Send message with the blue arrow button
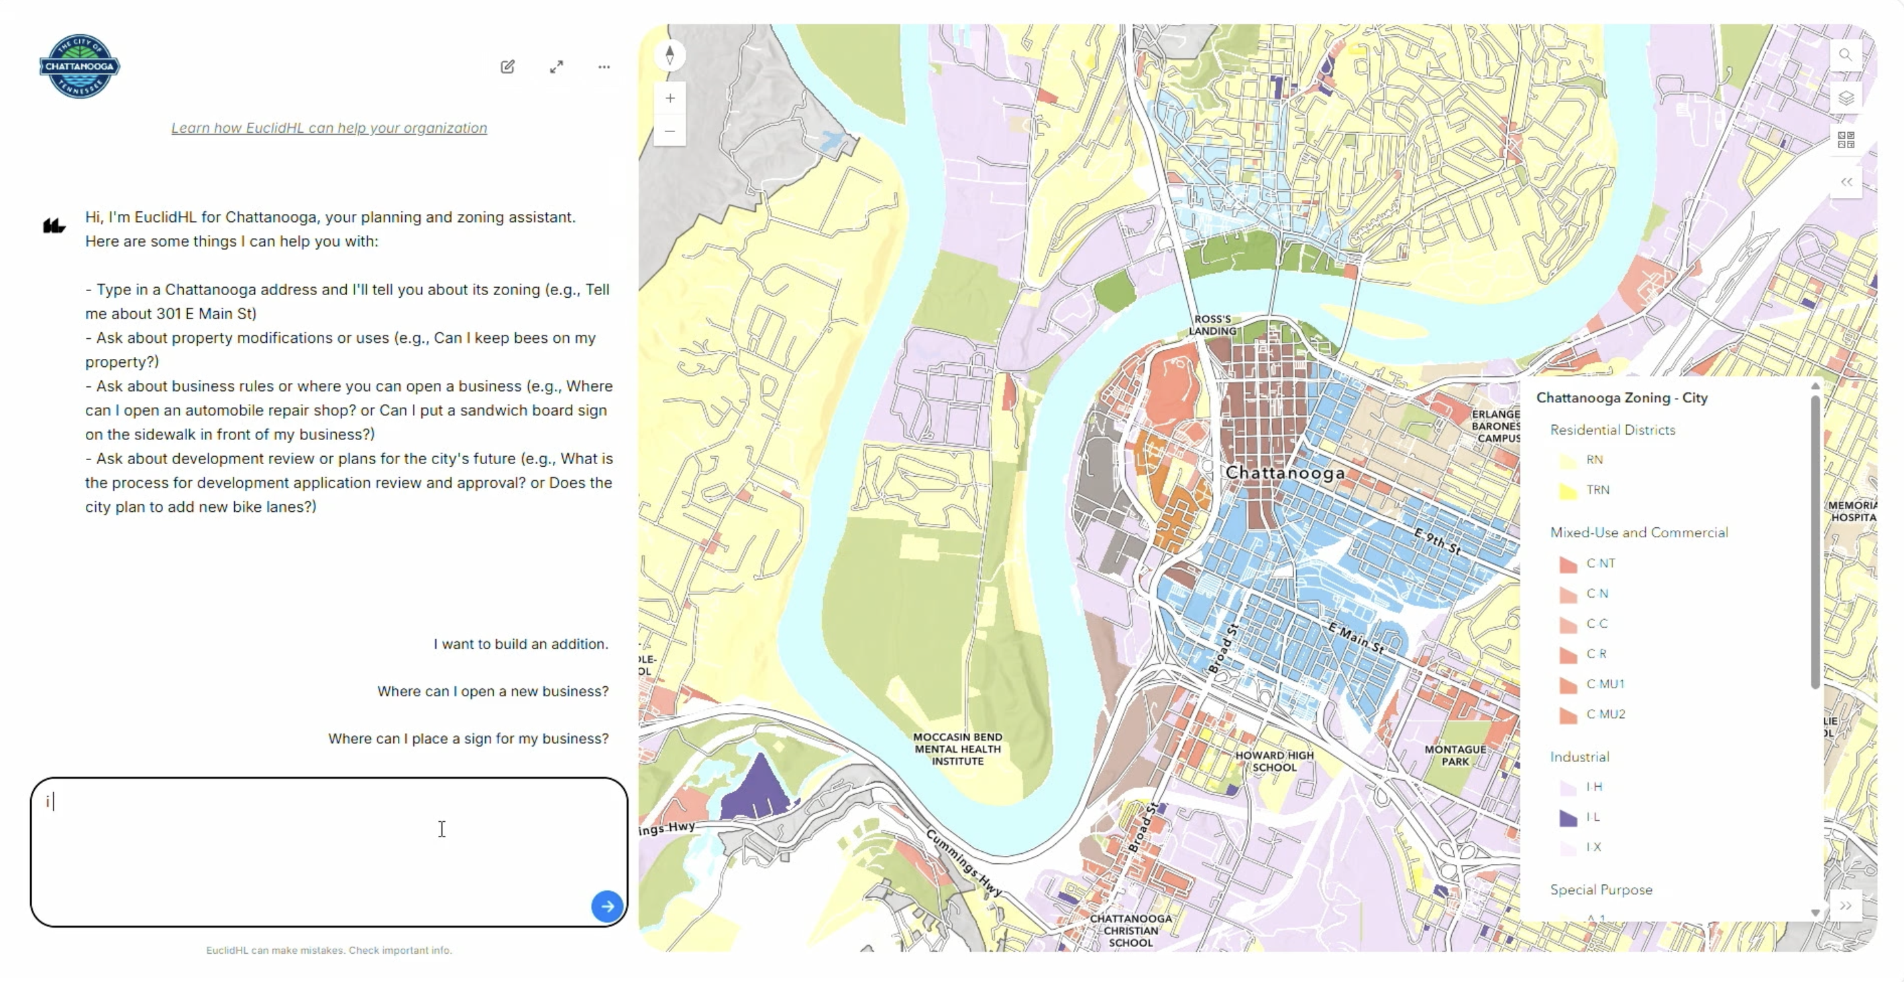Viewport: 1904px width, 982px height. [x=607, y=907]
